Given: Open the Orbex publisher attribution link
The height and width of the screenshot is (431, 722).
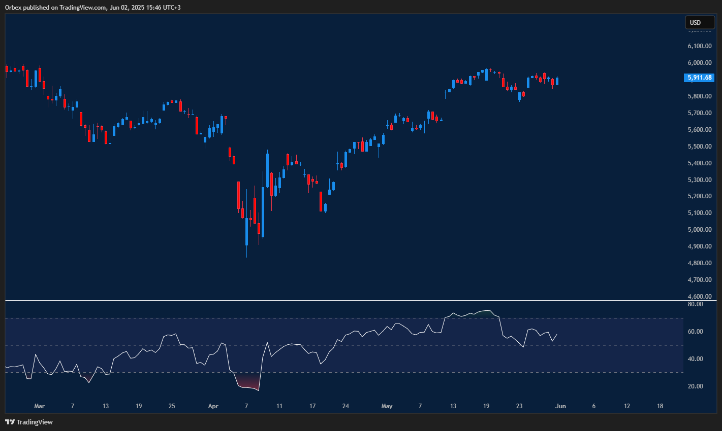Looking at the screenshot, I should [13, 7].
